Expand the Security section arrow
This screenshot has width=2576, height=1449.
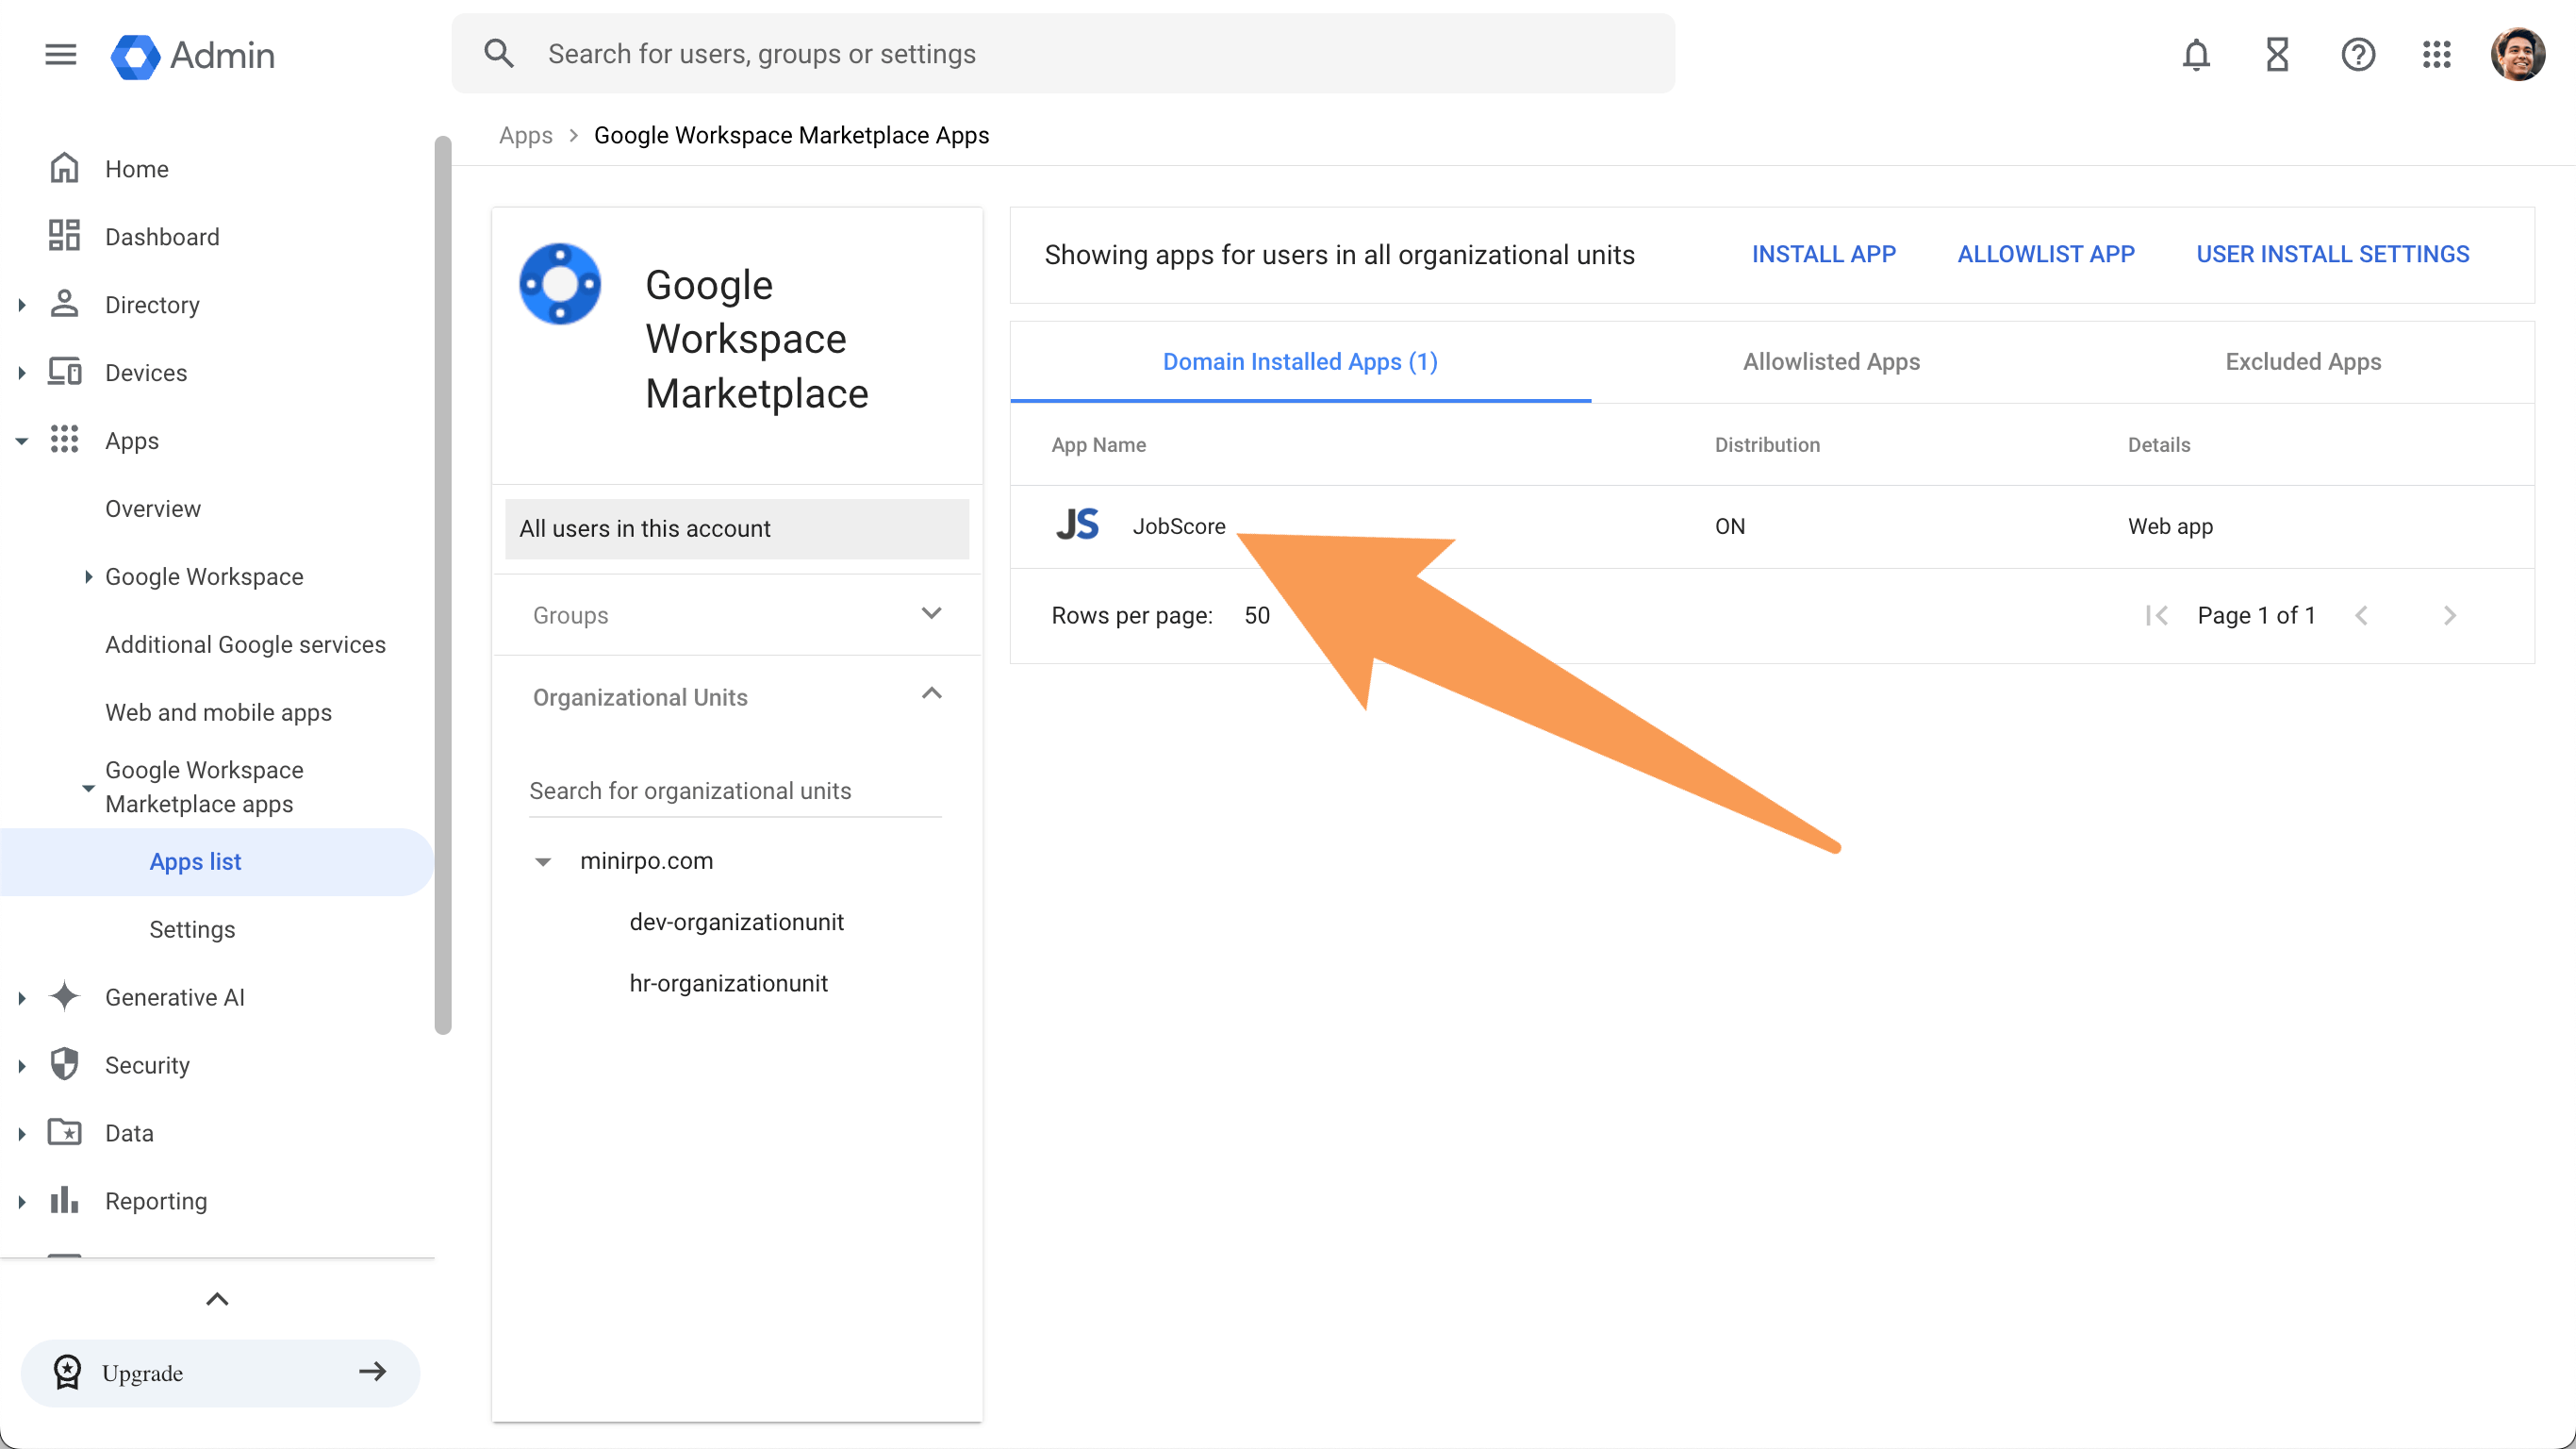[22, 1066]
